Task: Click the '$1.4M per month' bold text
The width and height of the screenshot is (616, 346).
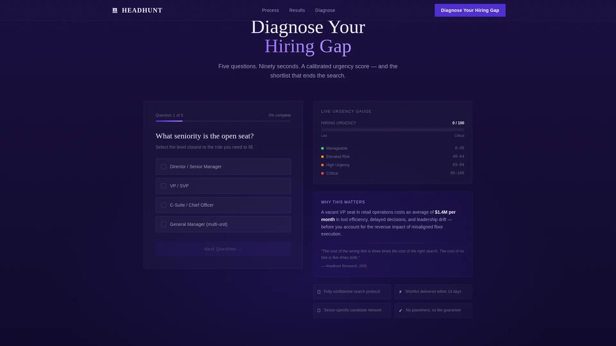Action: pos(388,216)
